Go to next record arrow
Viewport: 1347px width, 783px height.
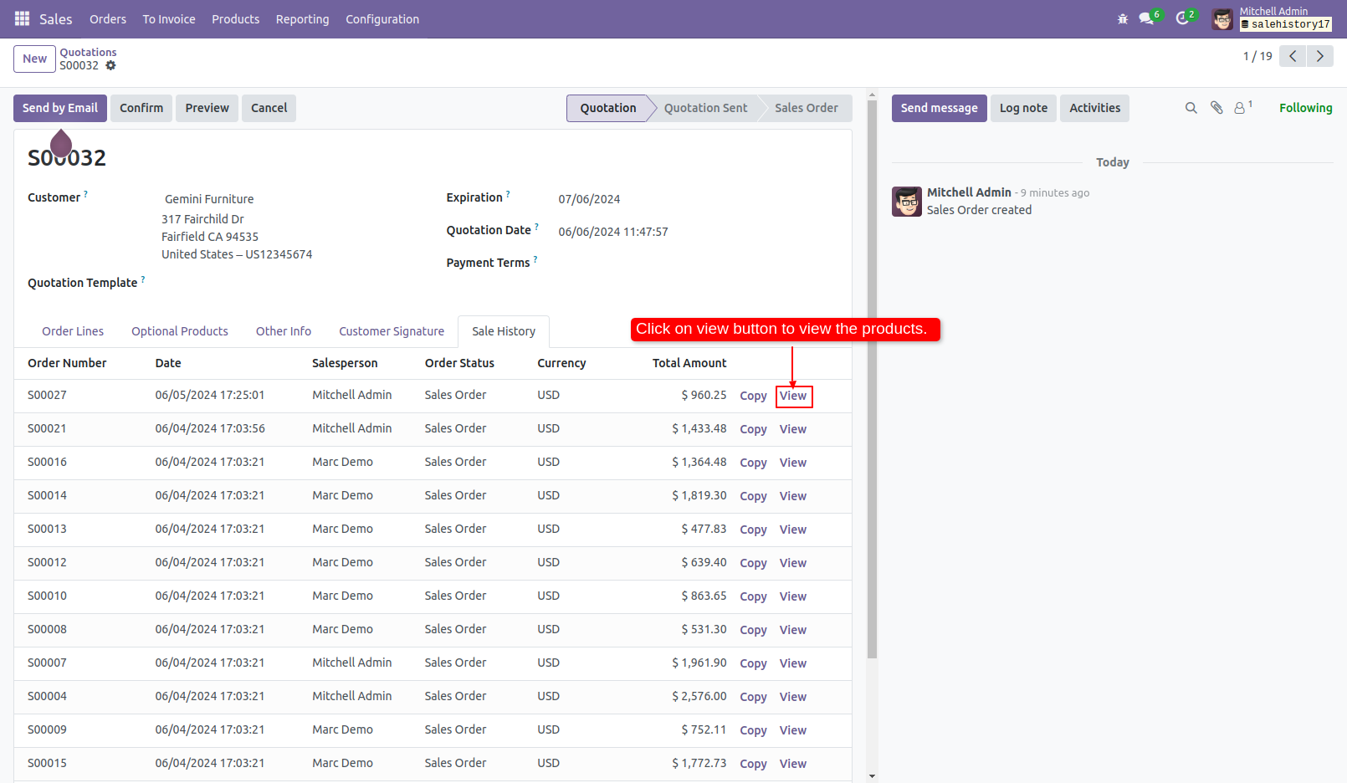click(1320, 56)
